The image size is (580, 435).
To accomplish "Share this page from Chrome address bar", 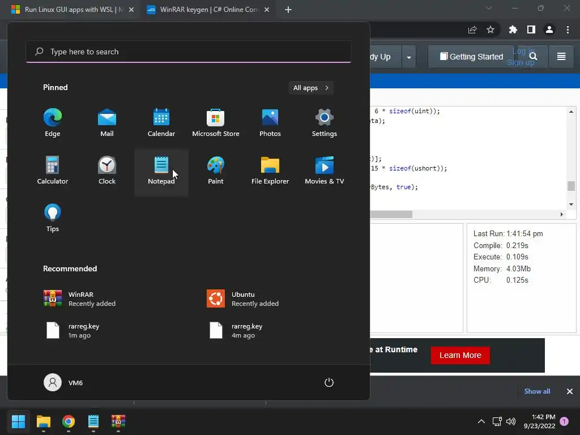I will point(472,30).
